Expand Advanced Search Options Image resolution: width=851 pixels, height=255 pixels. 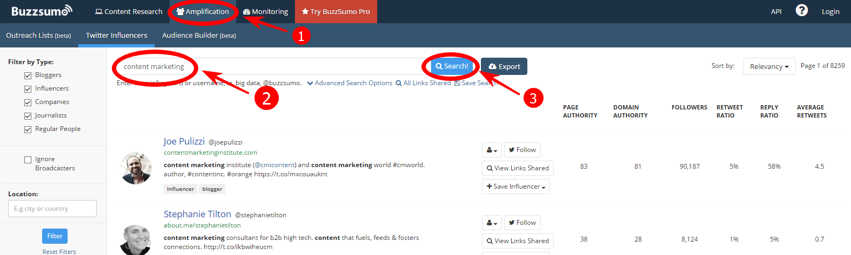coord(350,83)
